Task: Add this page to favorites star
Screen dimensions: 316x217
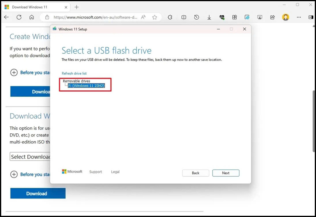Action: click(154, 17)
